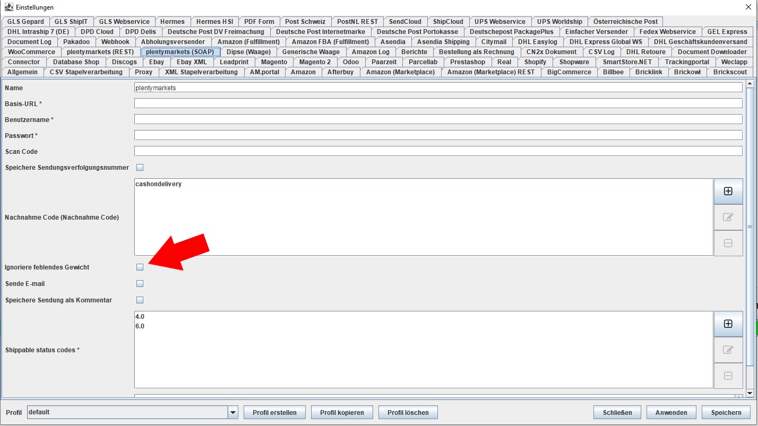Image resolution: width=758 pixels, height=426 pixels.
Task: Select the UPS Webservice tab
Action: point(500,22)
